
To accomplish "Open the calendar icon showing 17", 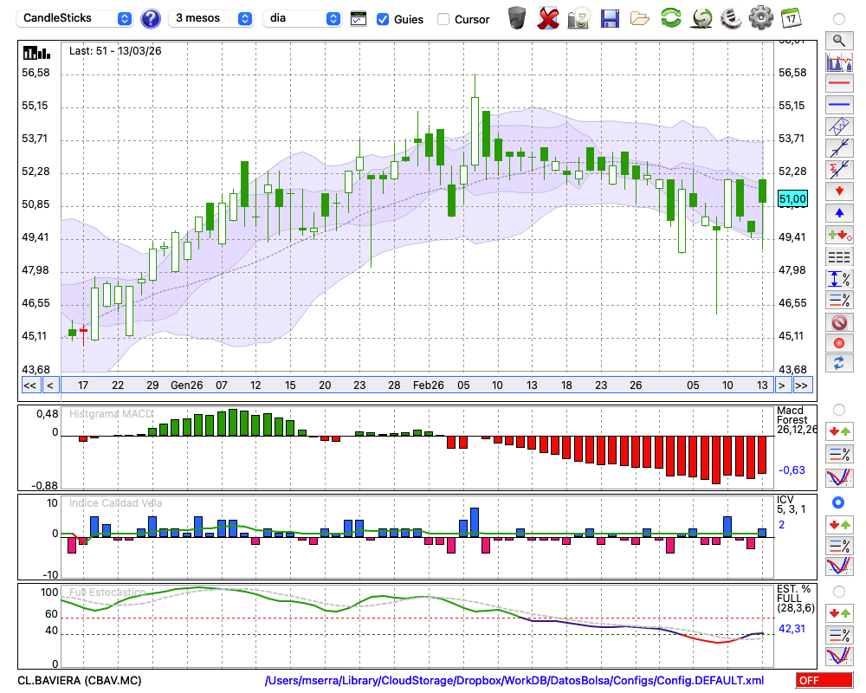I will [x=791, y=18].
